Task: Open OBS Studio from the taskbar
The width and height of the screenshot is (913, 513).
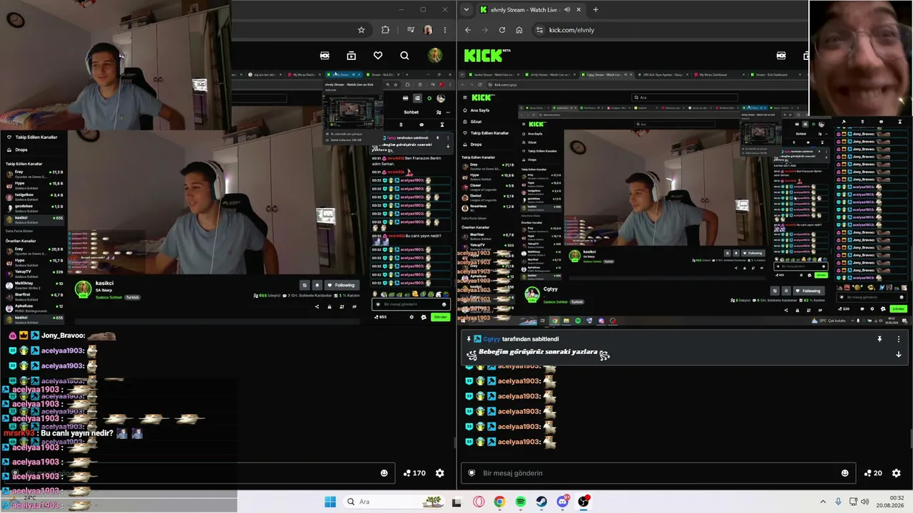Action: click(584, 502)
